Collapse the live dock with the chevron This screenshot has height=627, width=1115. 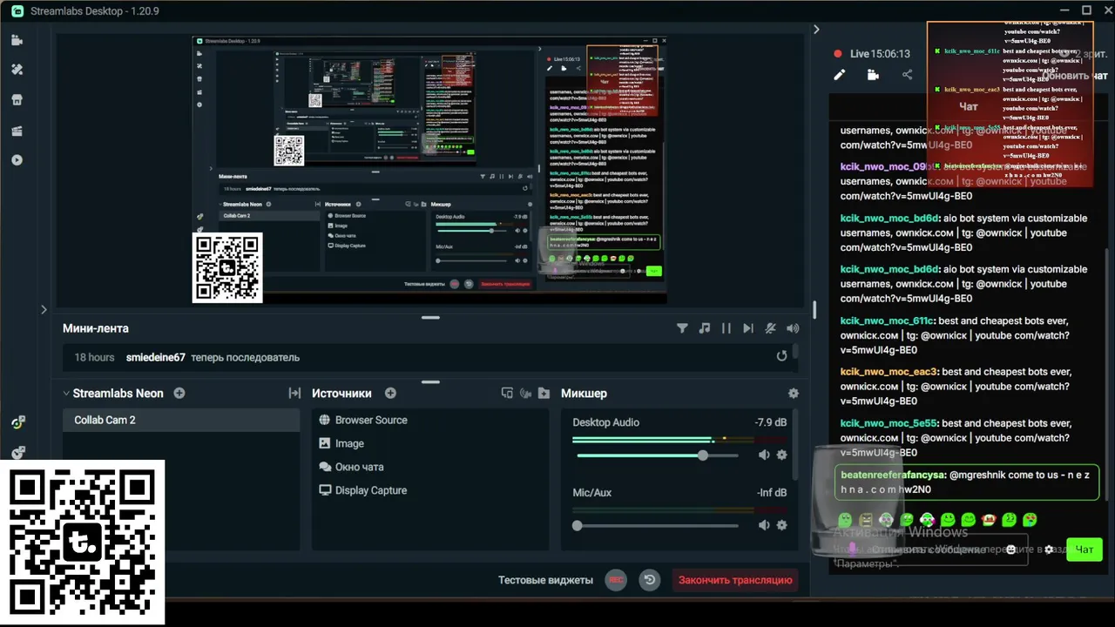click(816, 30)
